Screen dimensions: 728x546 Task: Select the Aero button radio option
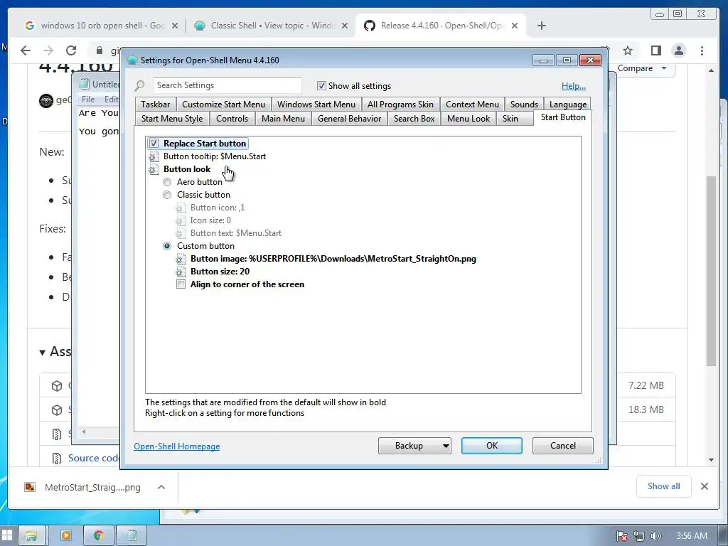[167, 182]
